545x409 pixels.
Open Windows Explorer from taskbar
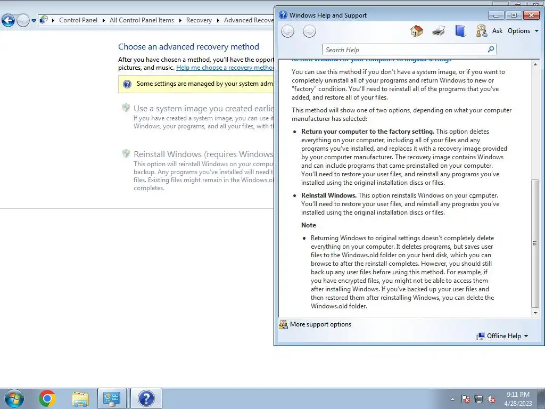[x=80, y=399]
